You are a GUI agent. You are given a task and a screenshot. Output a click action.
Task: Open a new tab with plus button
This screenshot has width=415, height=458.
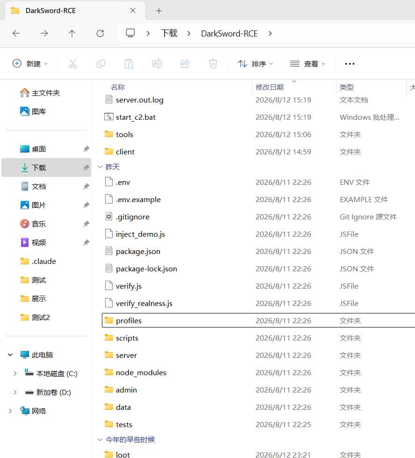(159, 11)
